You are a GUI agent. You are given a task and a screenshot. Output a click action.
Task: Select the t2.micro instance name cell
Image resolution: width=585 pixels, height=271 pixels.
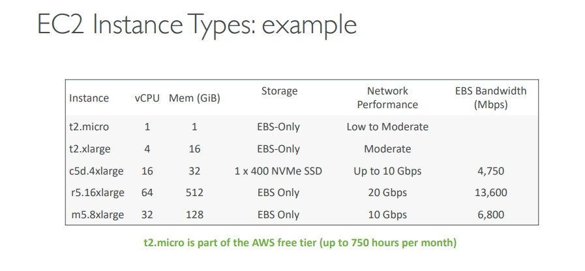(x=89, y=127)
